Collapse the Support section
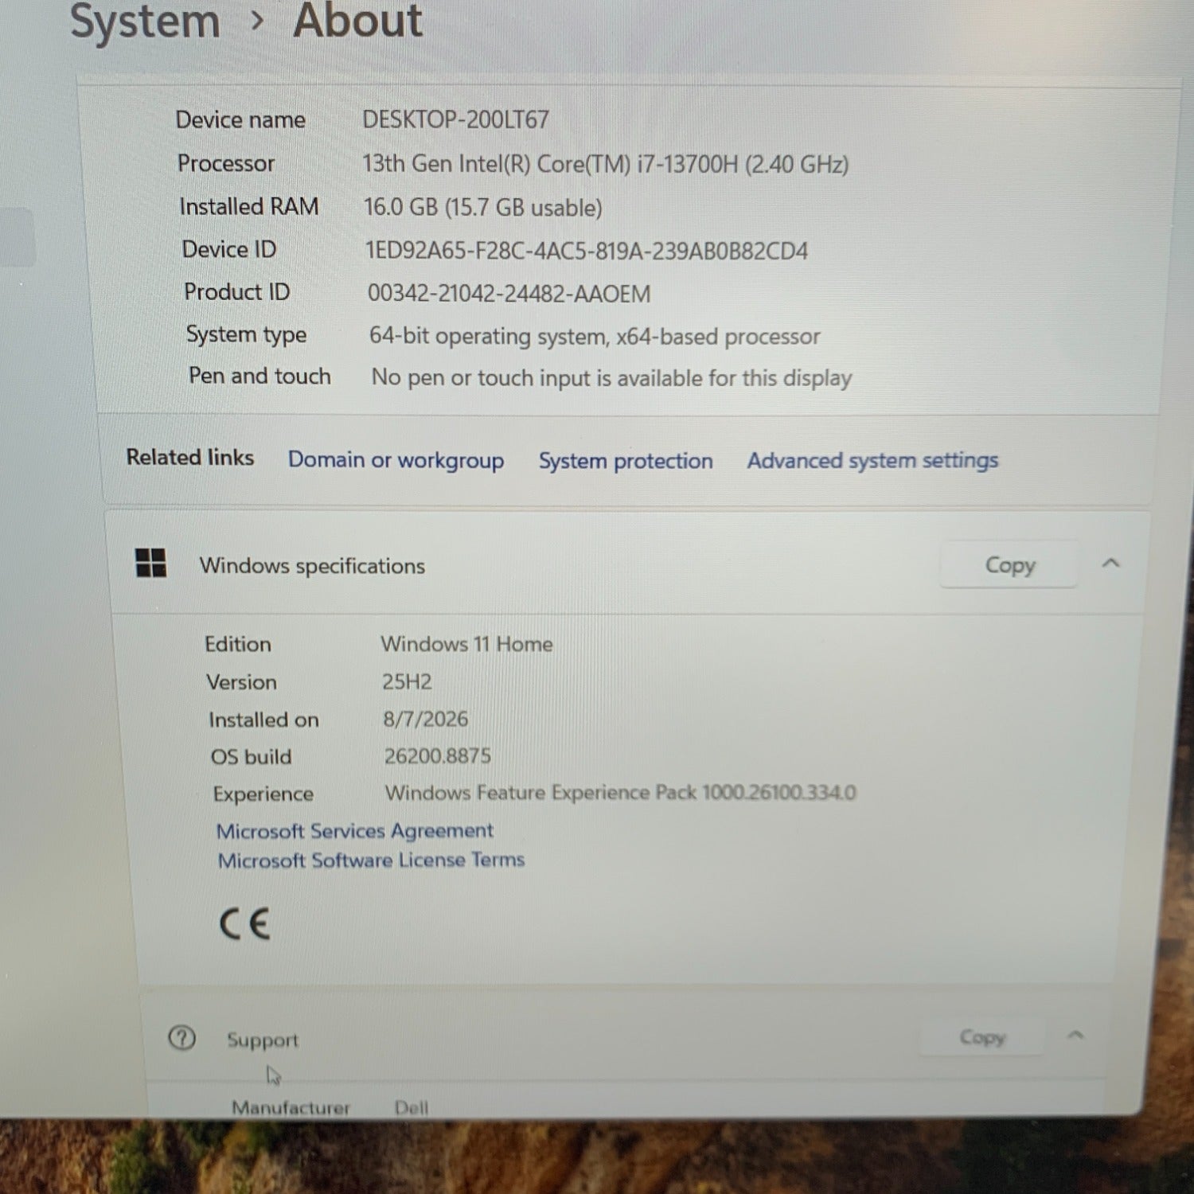The image size is (1194, 1194). click(x=1075, y=1035)
